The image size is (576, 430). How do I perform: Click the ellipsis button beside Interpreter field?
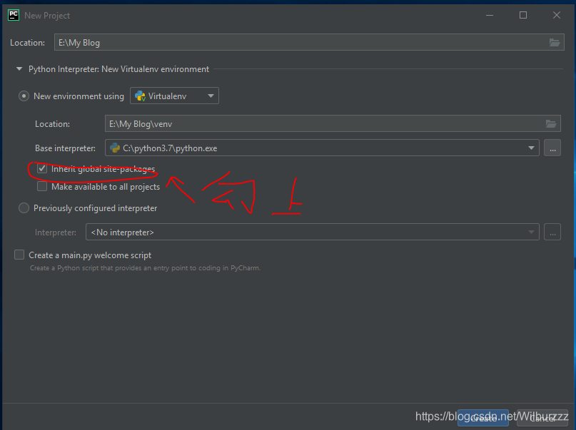(x=552, y=232)
